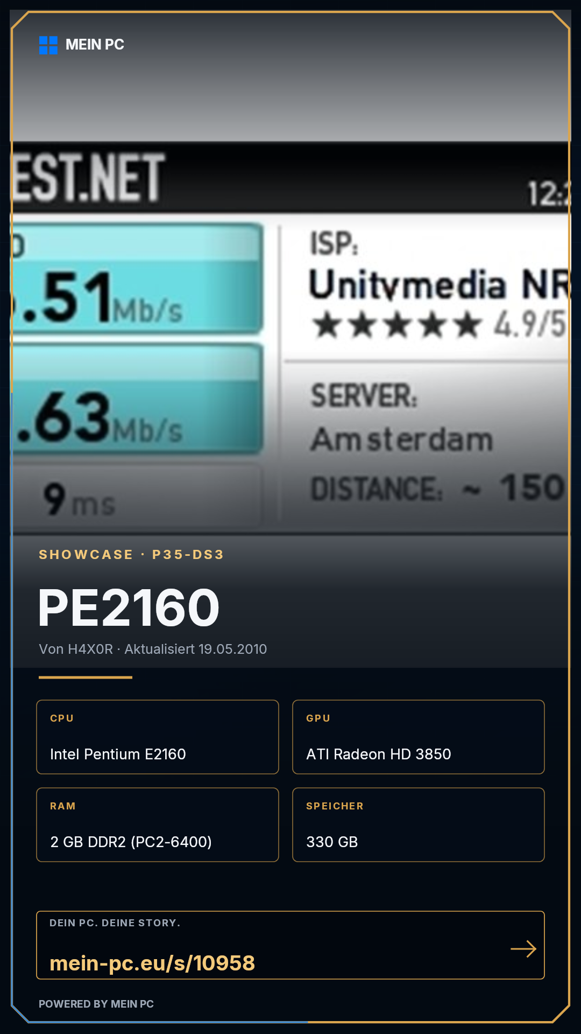Click the author line Von H4X0R

[76, 649]
